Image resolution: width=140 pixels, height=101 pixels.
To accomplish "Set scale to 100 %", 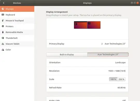I will (113, 79).
